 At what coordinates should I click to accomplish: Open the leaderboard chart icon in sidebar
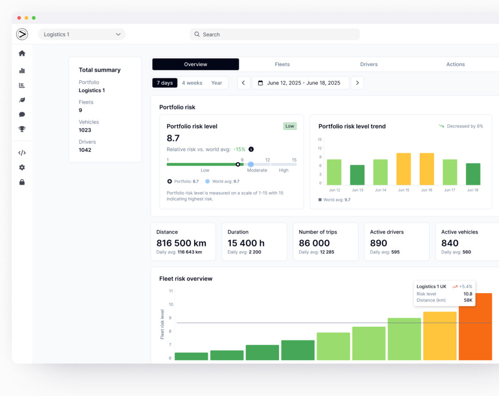coord(22,85)
